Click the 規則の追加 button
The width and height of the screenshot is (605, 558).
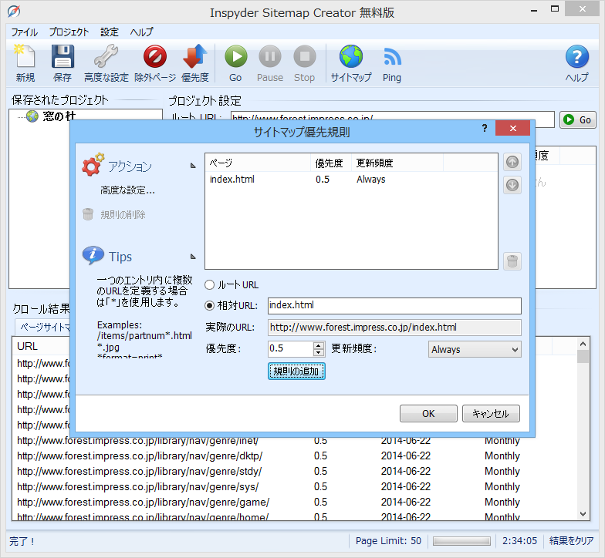tap(296, 371)
